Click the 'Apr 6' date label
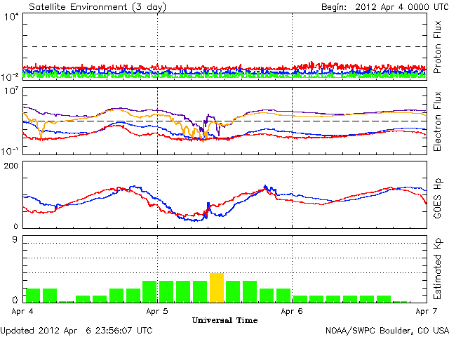 [292, 311]
